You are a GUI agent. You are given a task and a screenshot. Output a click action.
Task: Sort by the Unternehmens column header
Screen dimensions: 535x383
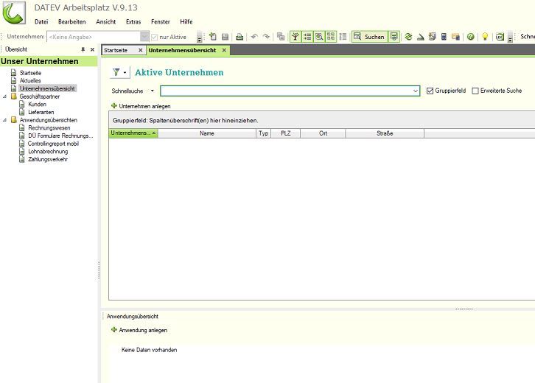tap(133, 133)
